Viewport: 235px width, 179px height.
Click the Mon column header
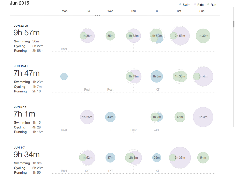click(x=65, y=11)
